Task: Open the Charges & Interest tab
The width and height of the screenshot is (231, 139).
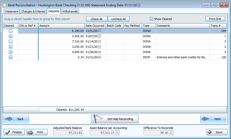Action: pyautogui.click(x=33, y=11)
